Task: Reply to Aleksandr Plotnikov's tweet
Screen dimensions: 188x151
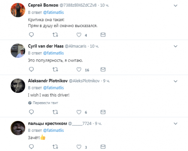Action: pyautogui.click(x=31, y=112)
